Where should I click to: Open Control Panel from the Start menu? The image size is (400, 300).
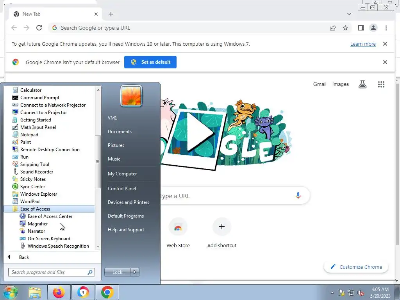[122, 189]
